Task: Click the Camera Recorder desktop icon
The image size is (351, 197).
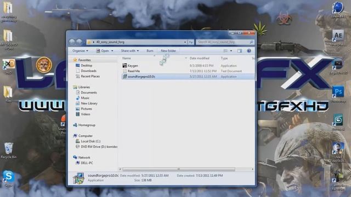Action: pyautogui.click(x=338, y=181)
